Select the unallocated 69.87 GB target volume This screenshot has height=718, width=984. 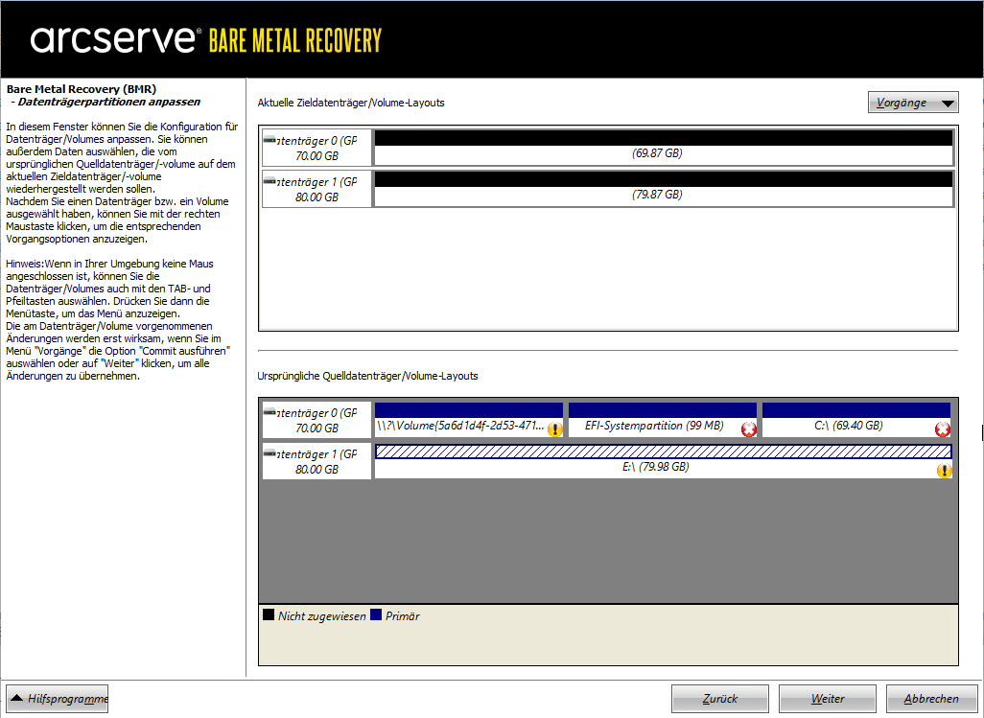[664, 148]
